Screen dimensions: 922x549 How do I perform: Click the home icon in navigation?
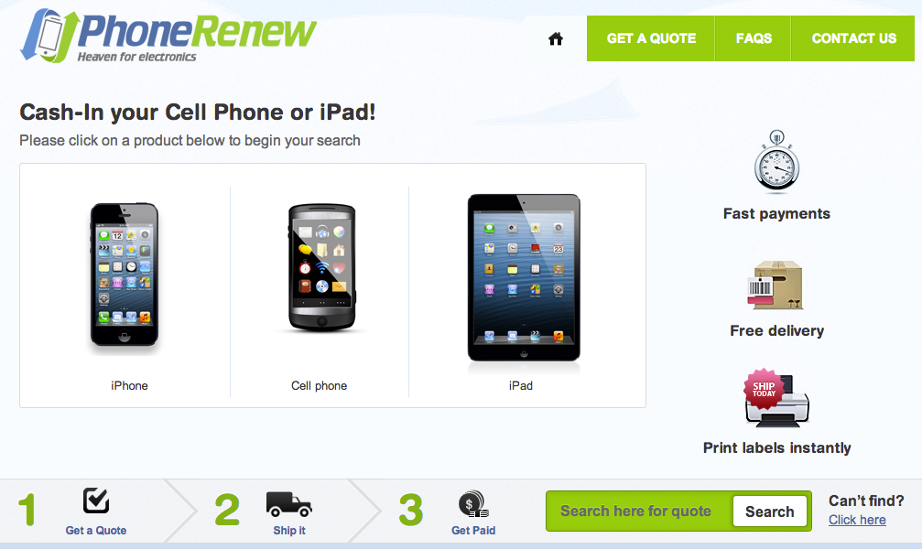click(x=556, y=38)
